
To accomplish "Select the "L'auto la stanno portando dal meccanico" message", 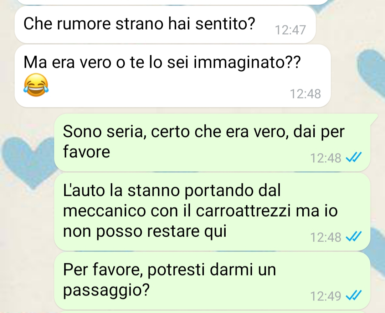I will pos(212,211).
